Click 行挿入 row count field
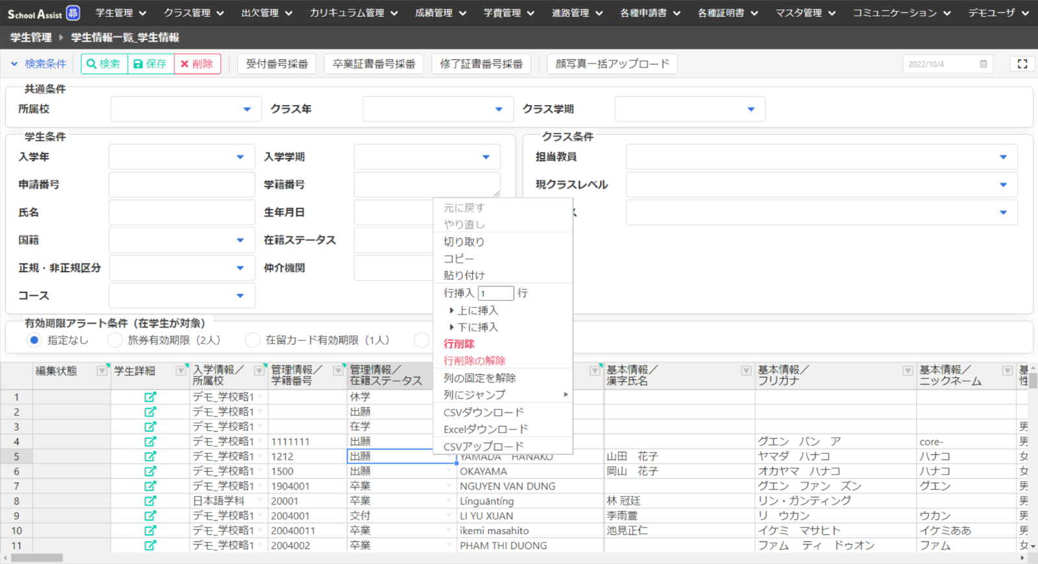Image resolution: width=1038 pixels, height=564 pixels. [x=496, y=293]
